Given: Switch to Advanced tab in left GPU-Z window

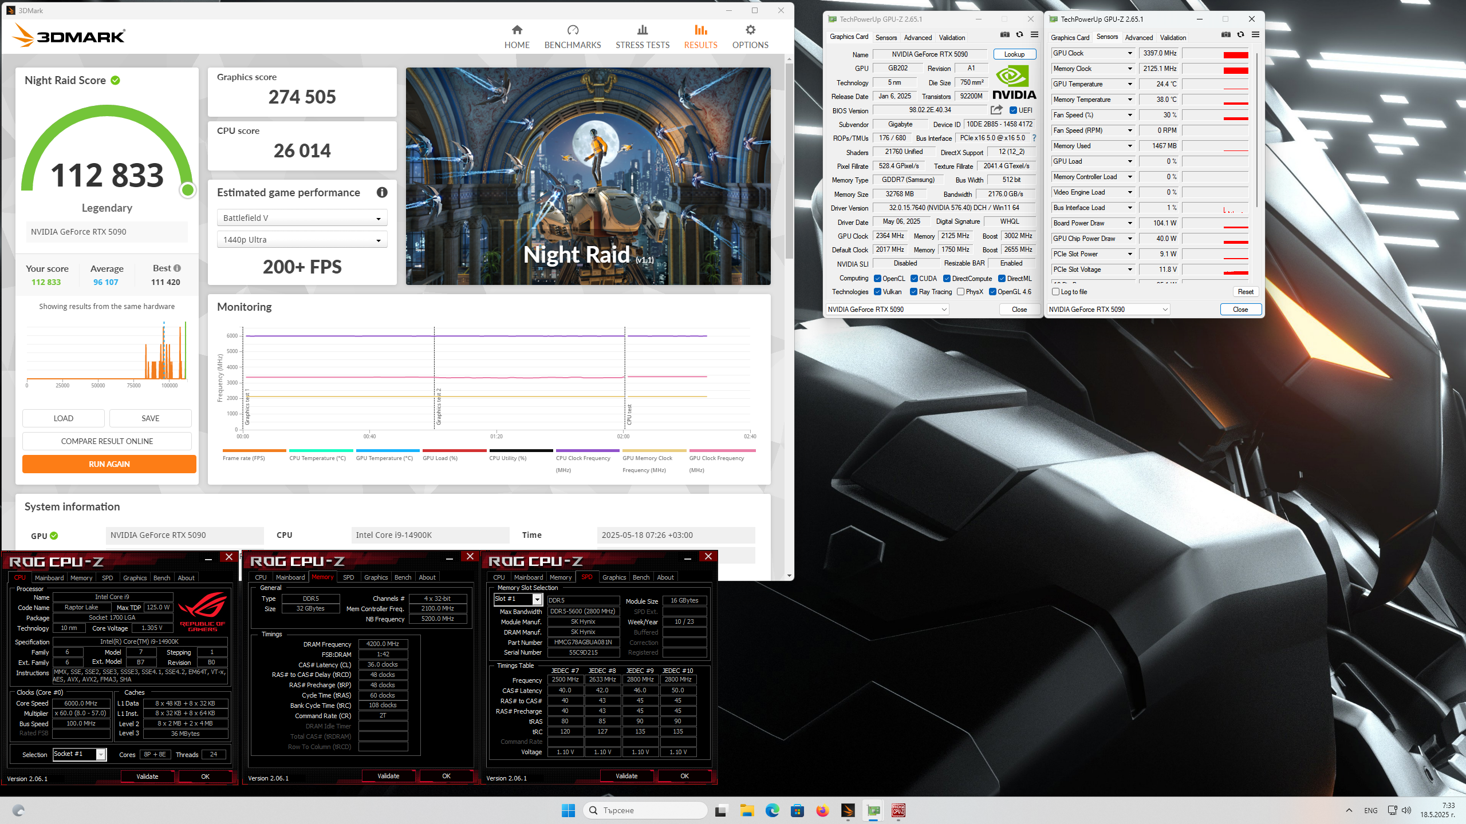Looking at the screenshot, I should (917, 38).
